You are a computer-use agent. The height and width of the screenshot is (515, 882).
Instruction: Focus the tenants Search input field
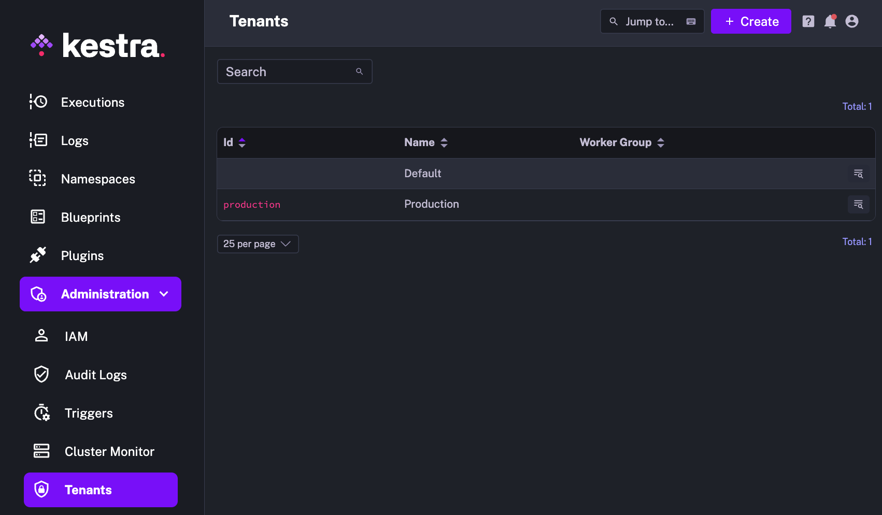[288, 71]
